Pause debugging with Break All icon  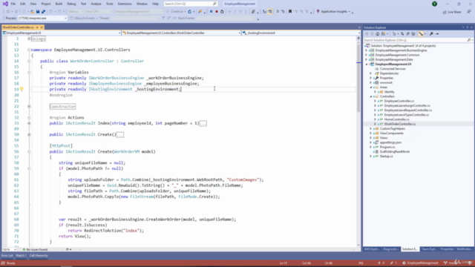point(211,12)
